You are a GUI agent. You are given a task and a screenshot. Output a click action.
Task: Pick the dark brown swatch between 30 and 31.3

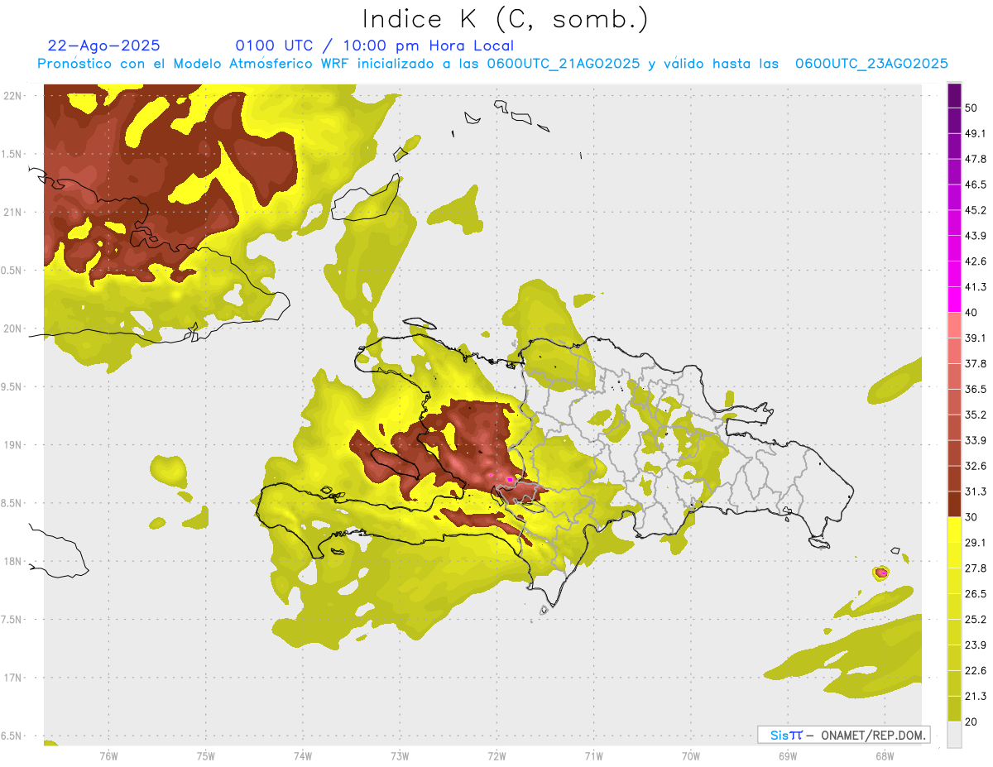[x=954, y=504]
